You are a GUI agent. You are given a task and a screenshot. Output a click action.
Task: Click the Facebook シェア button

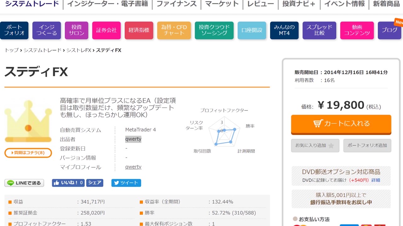(x=95, y=183)
